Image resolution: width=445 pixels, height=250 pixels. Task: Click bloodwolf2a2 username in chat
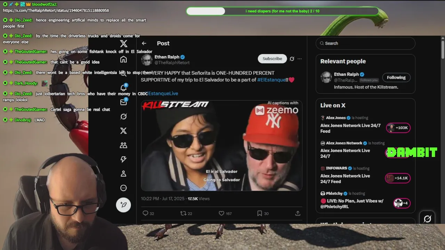click(x=44, y=5)
